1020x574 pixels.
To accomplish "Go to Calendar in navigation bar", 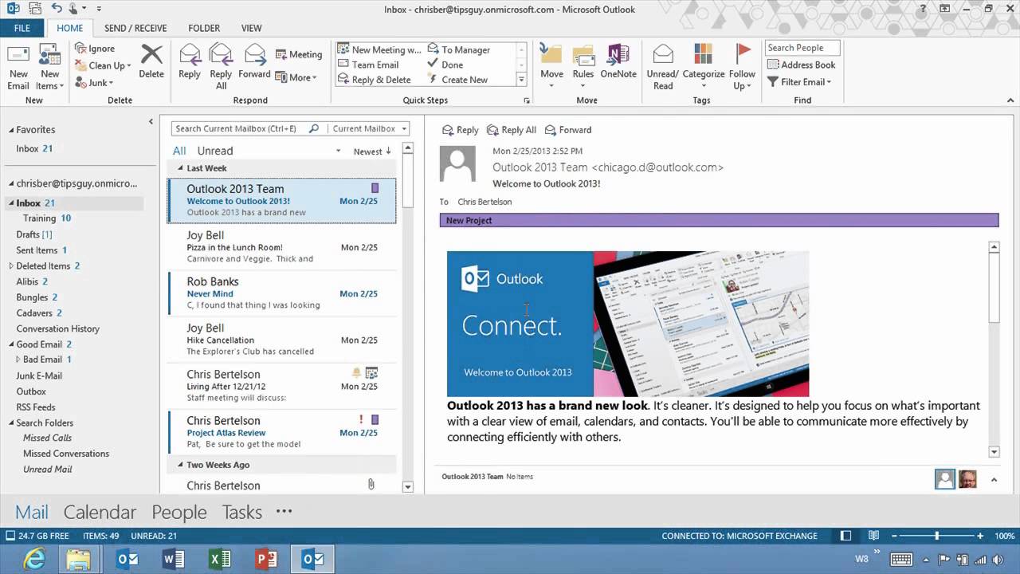I will (100, 512).
